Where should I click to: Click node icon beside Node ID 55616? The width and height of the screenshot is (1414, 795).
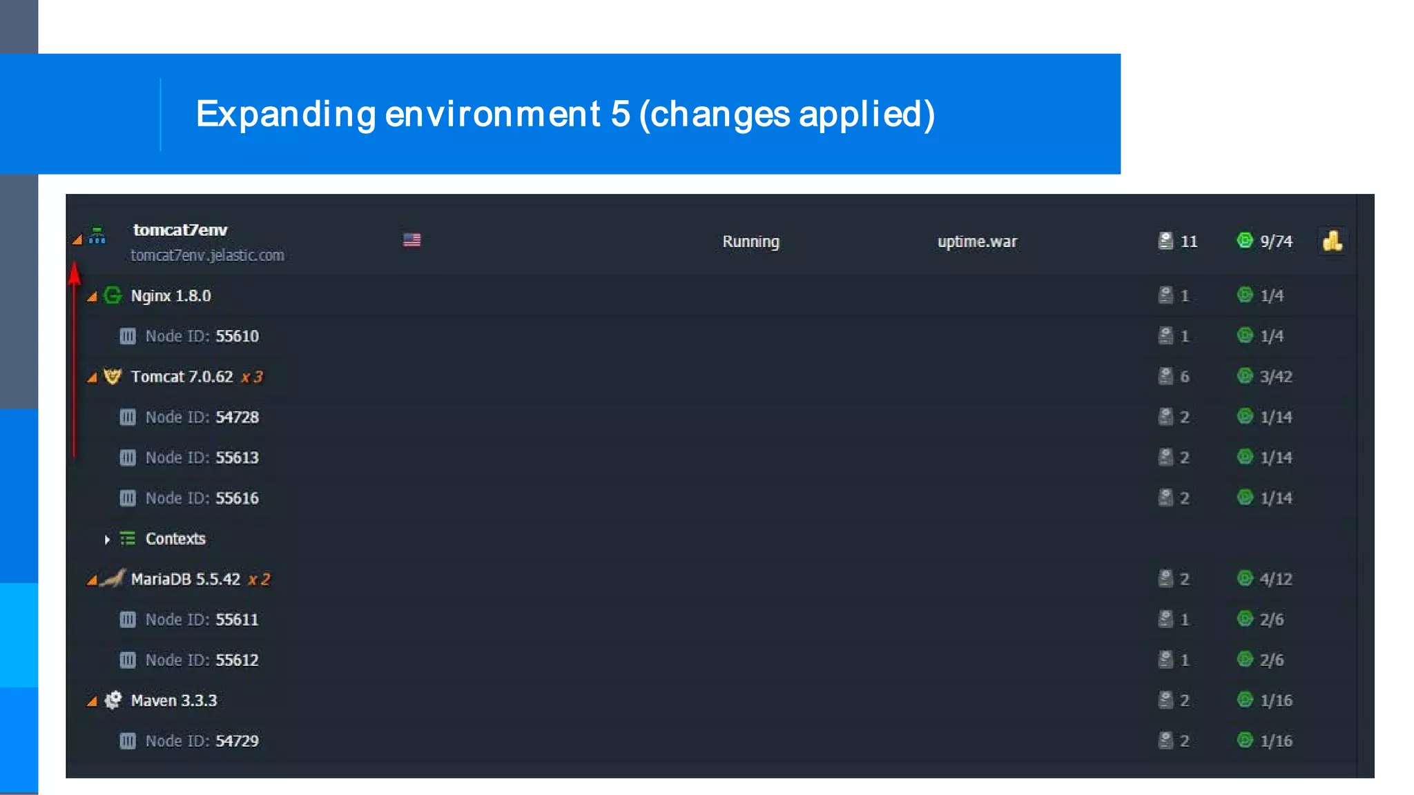tap(128, 498)
